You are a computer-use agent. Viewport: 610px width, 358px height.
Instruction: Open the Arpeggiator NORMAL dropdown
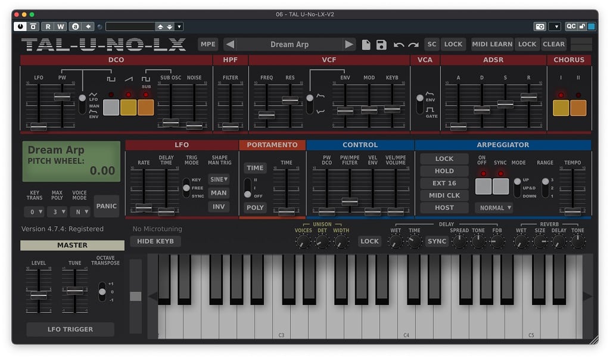coord(495,208)
